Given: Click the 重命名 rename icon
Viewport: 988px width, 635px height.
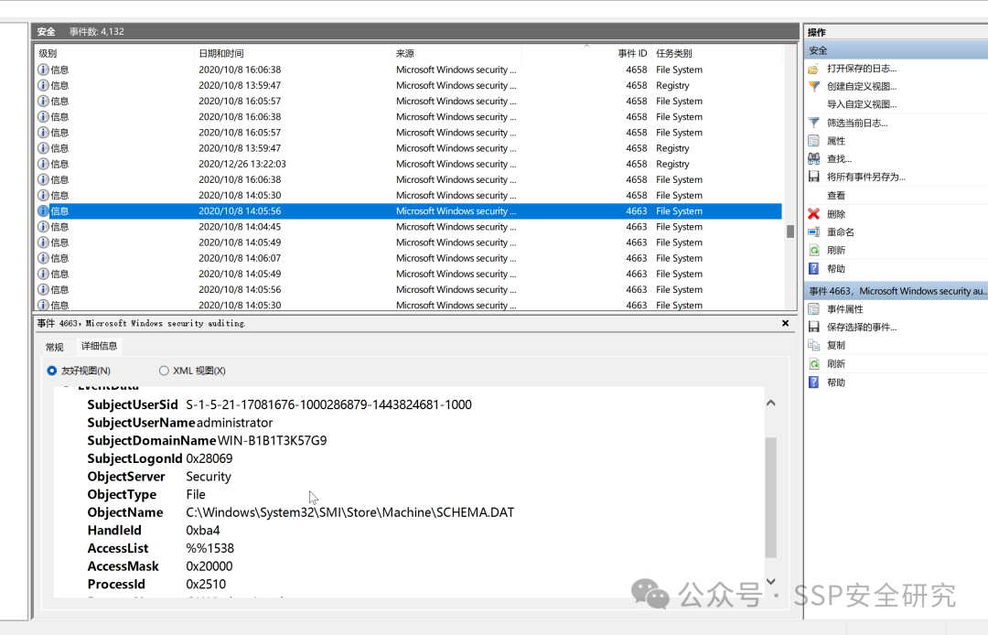Looking at the screenshot, I should coord(813,231).
